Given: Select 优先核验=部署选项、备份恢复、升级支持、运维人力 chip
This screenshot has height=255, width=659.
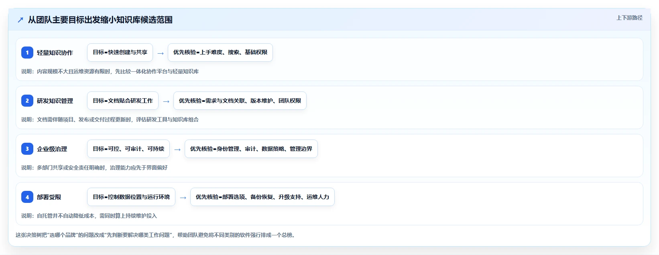Looking at the screenshot, I should (x=262, y=197).
